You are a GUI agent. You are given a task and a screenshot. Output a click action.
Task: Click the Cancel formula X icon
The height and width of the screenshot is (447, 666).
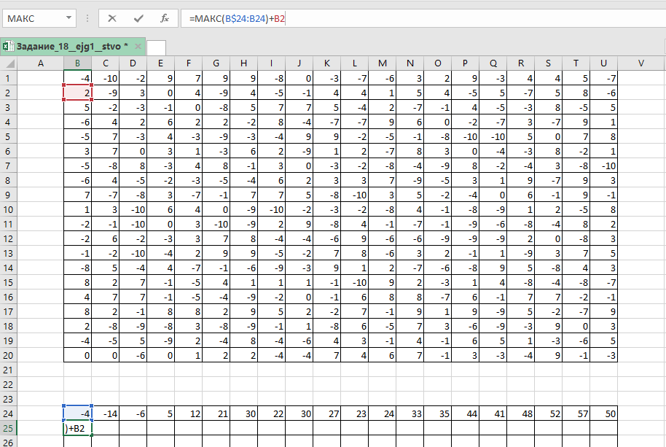(111, 18)
